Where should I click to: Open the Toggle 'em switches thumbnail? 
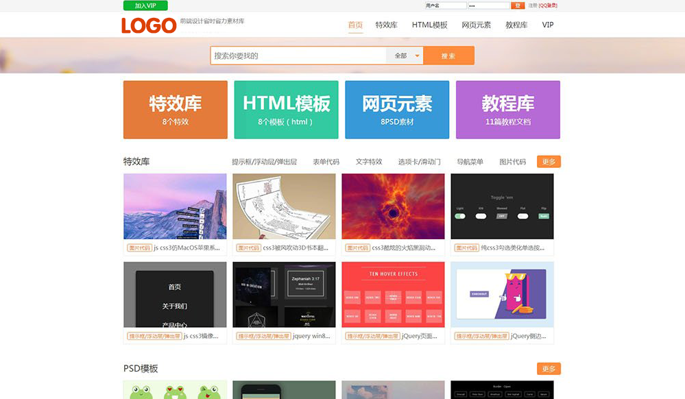click(x=502, y=206)
